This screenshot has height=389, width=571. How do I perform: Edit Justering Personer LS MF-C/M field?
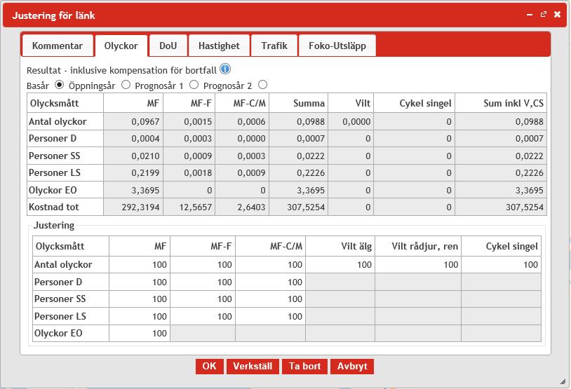[270, 316]
